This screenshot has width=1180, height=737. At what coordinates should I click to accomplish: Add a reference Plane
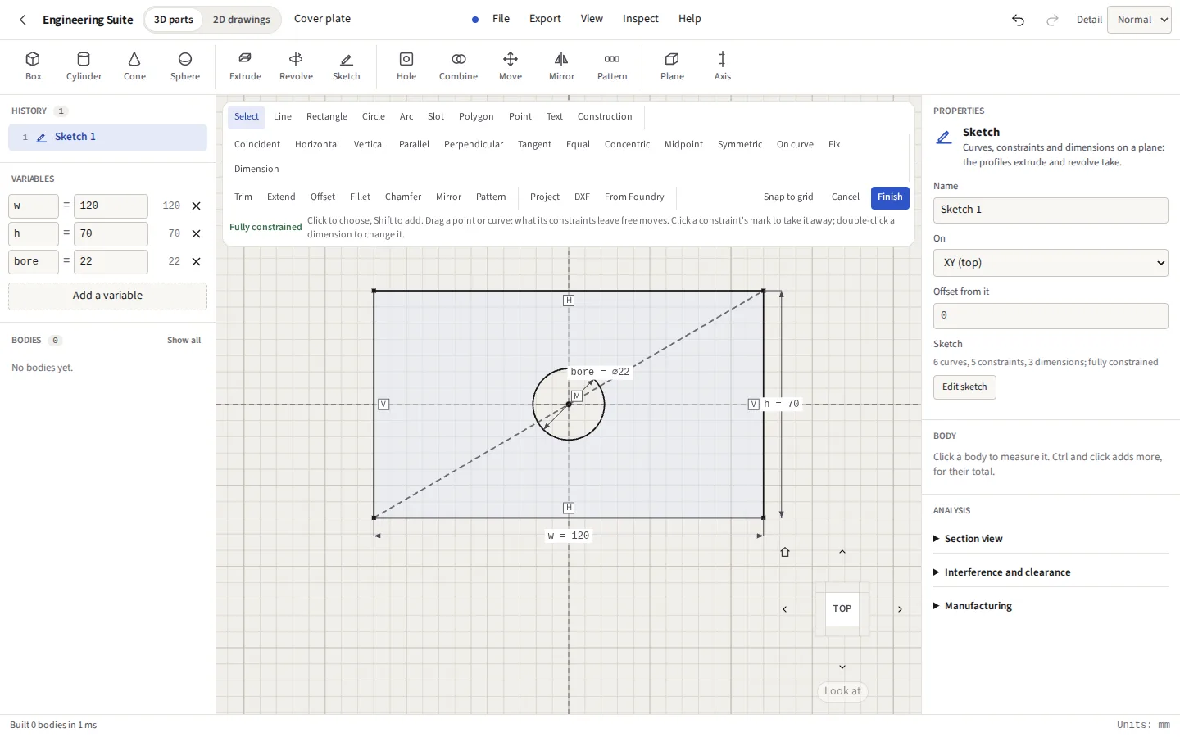pos(672,66)
